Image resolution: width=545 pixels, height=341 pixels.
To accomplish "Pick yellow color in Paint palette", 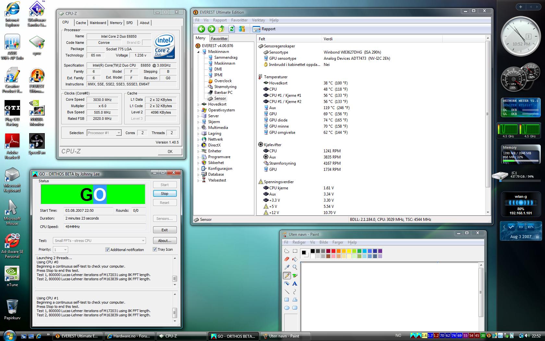I will click(349, 251).
